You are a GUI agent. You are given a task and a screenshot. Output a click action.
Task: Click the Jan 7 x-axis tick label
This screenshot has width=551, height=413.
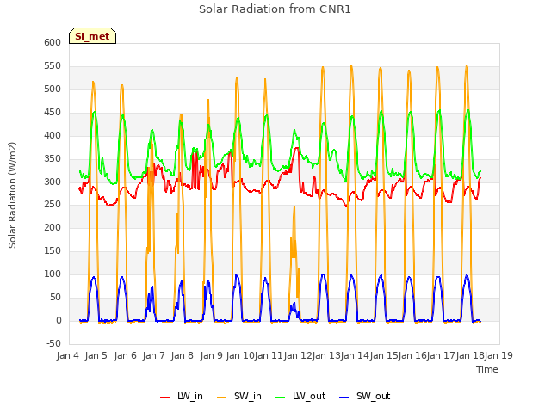pyautogui.click(x=153, y=355)
